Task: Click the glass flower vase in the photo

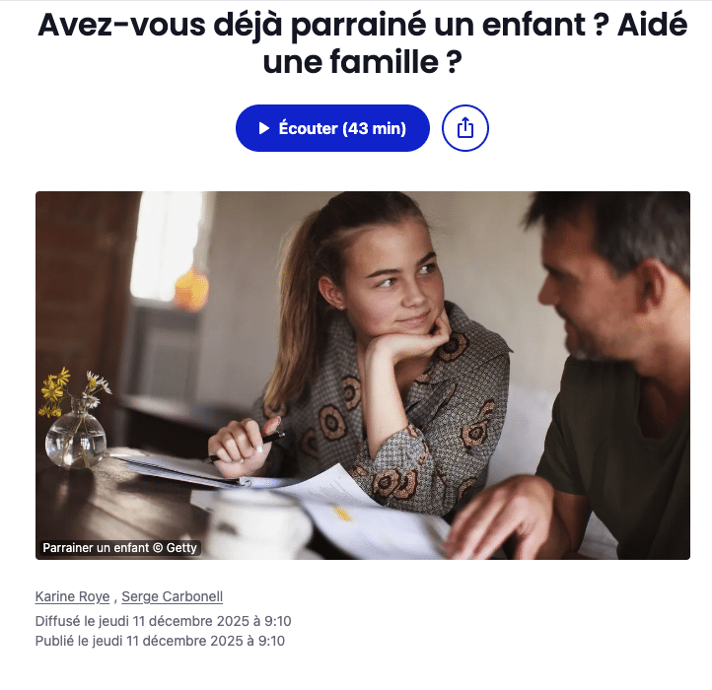Action: tap(76, 436)
